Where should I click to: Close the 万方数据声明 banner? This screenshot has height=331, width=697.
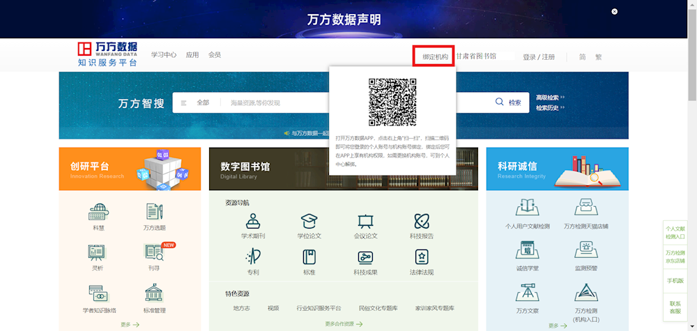point(614,12)
